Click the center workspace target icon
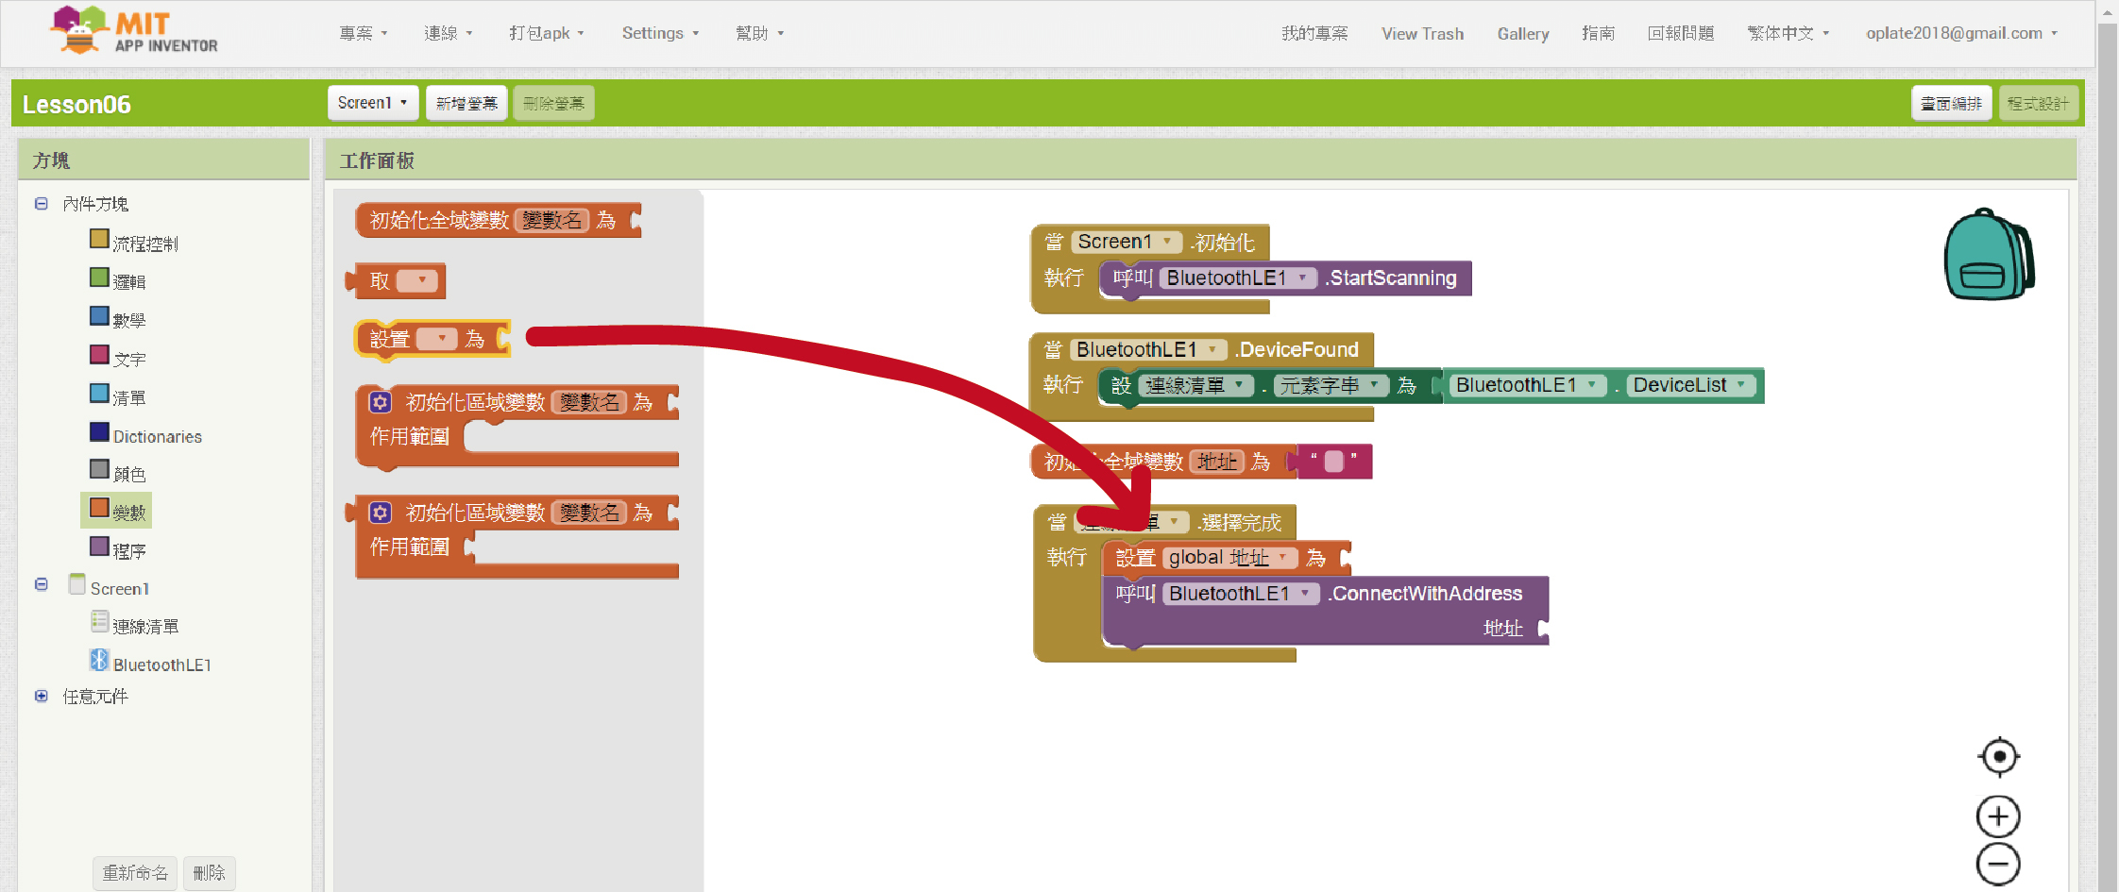Screen dimensions: 2119x892 [1998, 756]
